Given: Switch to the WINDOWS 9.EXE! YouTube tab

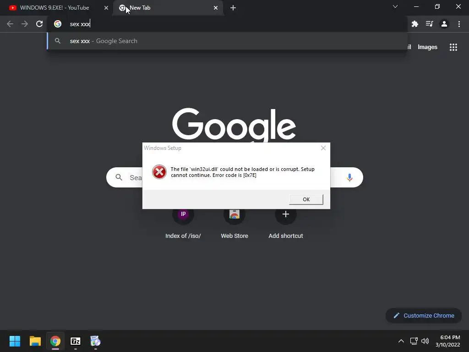Looking at the screenshot, I should [x=55, y=8].
